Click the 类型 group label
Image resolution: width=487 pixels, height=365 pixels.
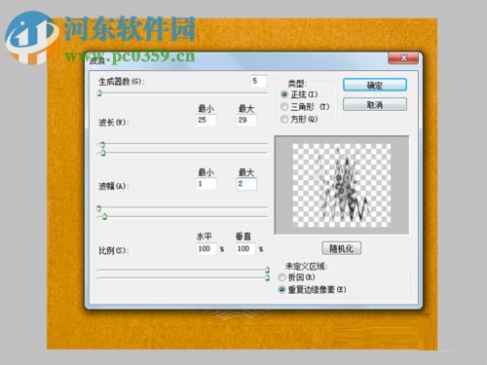tap(297, 84)
